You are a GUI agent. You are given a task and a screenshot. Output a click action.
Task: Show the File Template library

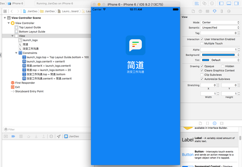200,123
